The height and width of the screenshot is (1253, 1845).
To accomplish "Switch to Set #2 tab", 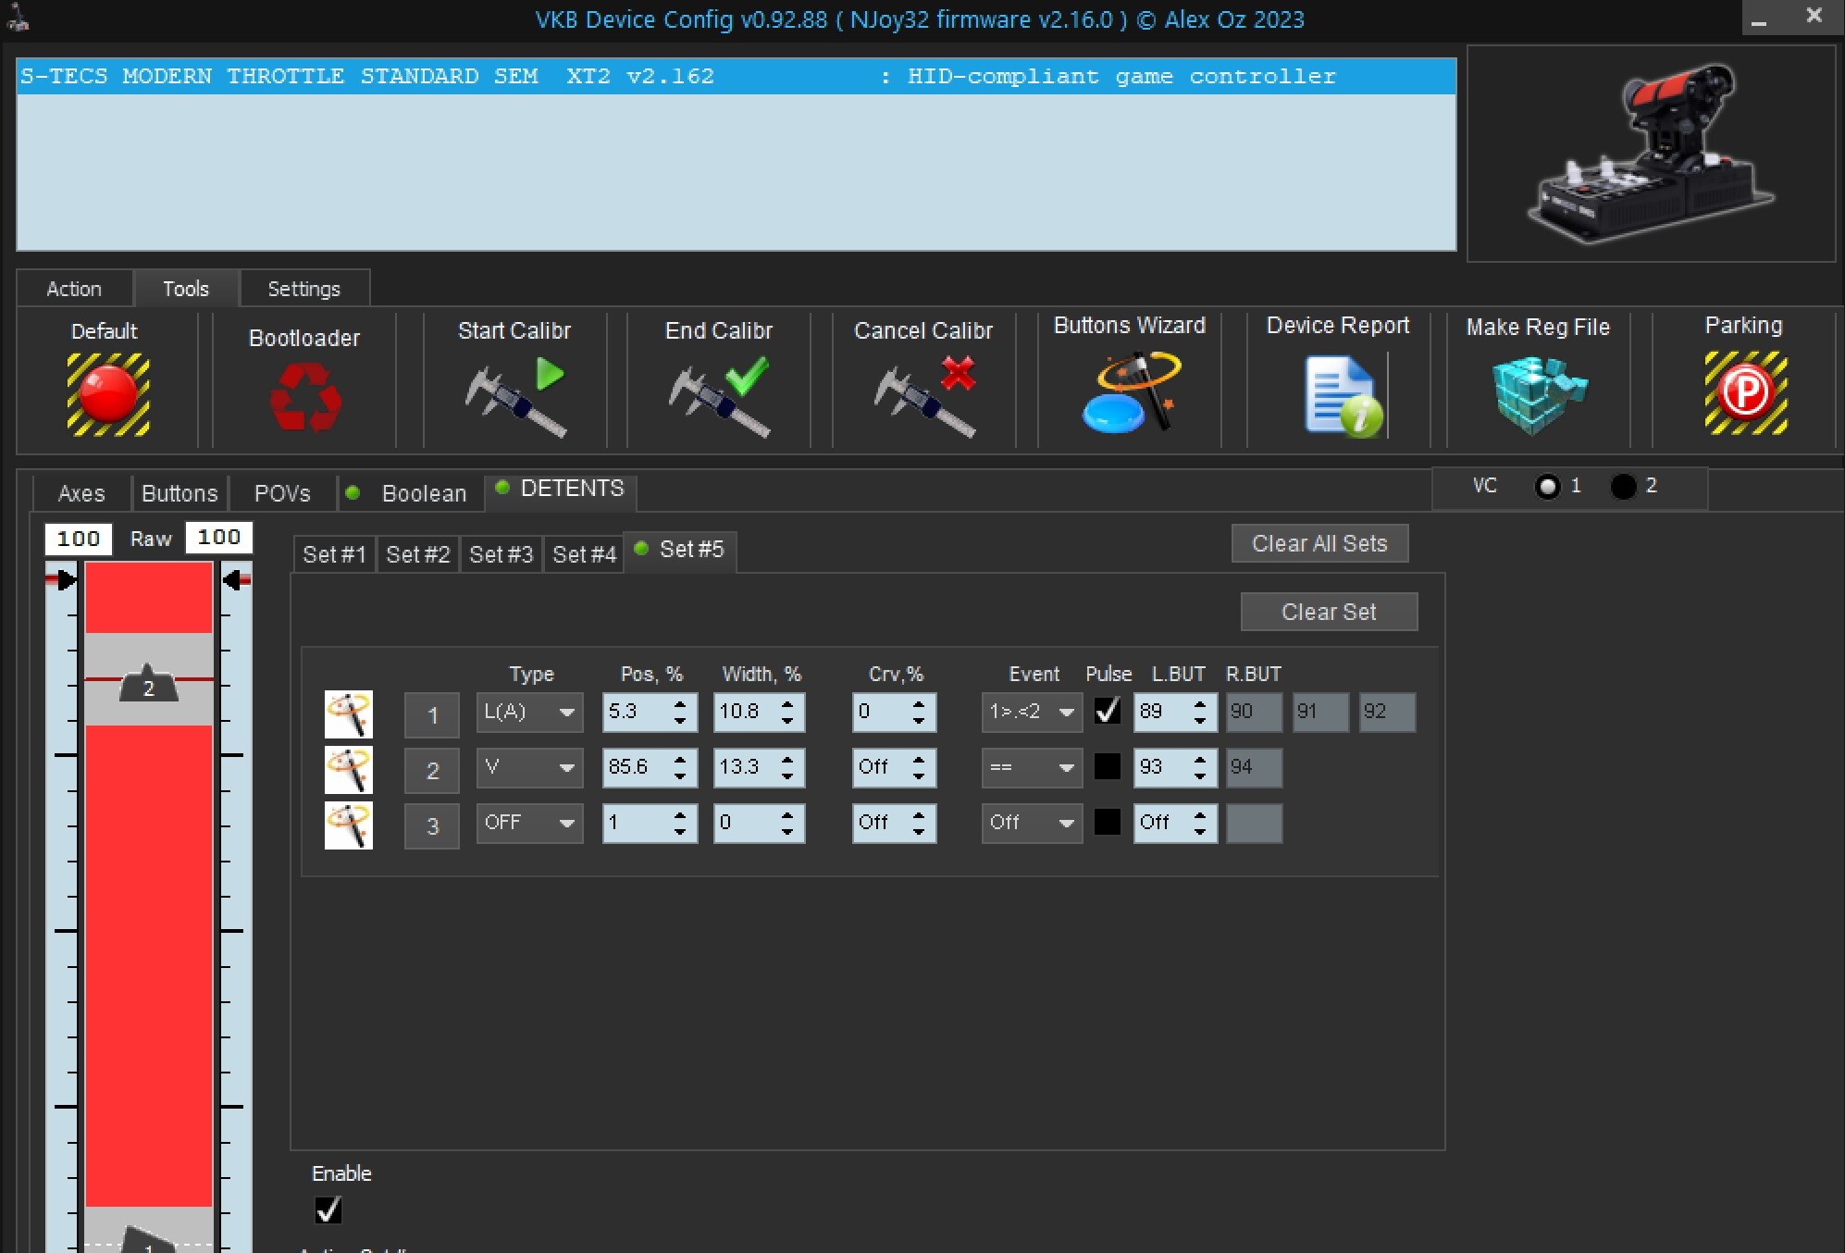I will click(418, 554).
